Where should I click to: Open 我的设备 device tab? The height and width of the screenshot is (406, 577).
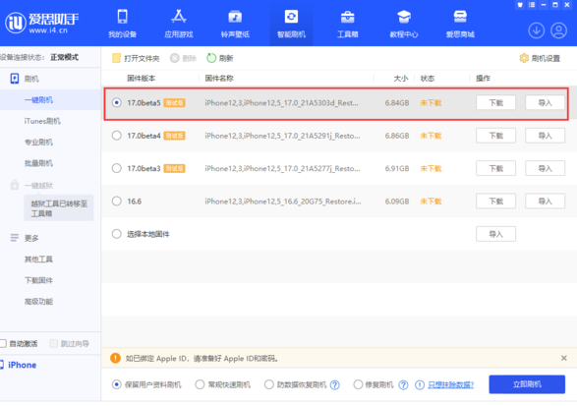(122, 24)
